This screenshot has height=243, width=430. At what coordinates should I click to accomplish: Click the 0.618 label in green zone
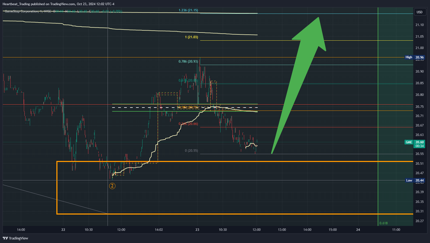383,223
